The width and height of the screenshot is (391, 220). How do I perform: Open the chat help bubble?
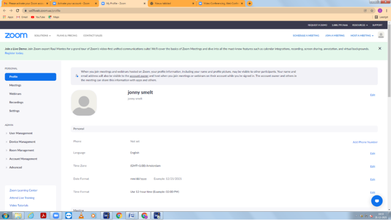click(x=376, y=201)
